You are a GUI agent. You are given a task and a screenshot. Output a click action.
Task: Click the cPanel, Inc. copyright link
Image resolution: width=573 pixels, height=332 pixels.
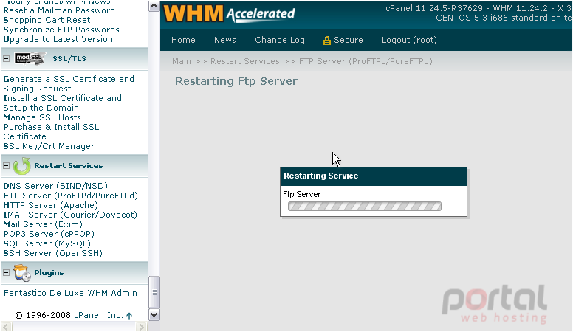(98, 316)
